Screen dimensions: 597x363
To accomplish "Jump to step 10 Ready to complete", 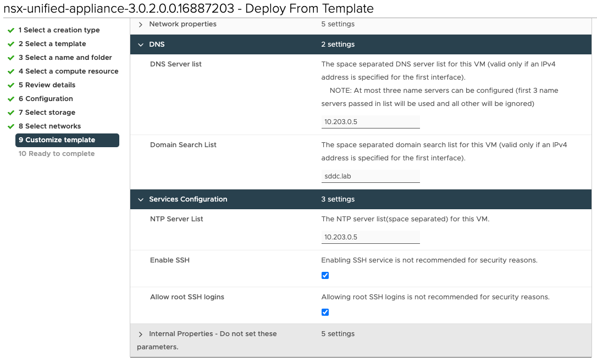I will pyautogui.click(x=56, y=154).
